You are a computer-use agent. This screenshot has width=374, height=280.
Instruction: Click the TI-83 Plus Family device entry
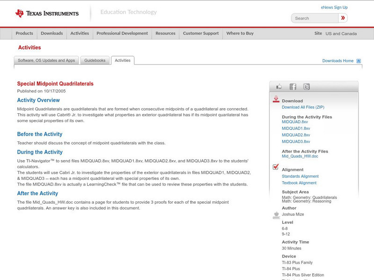(x=297, y=263)
